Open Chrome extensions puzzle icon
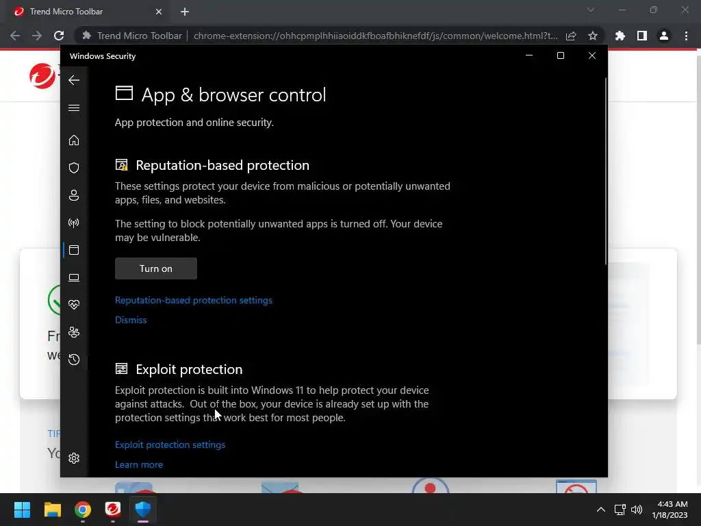Viewport: 701px width, 526px height. click(620, 36)
